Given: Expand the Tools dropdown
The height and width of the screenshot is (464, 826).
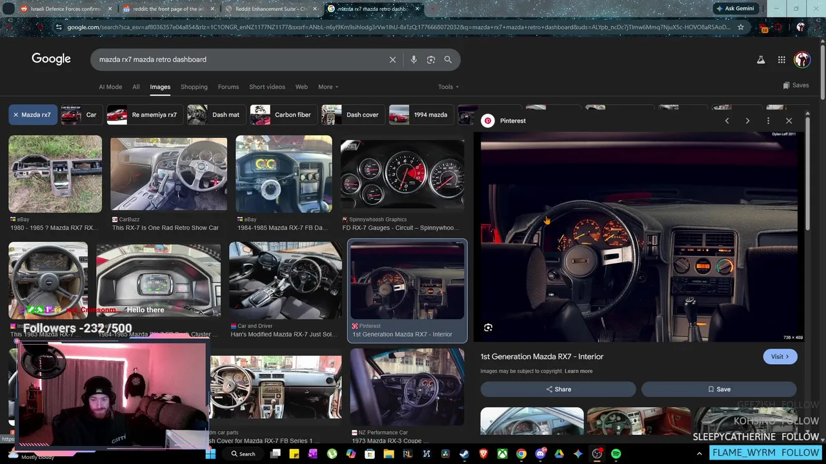Looking at the screenshot, I should coord(448,87).
